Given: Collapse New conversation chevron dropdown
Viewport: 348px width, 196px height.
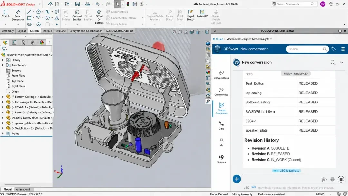Looking at the screenshot, I should [342, 63].
